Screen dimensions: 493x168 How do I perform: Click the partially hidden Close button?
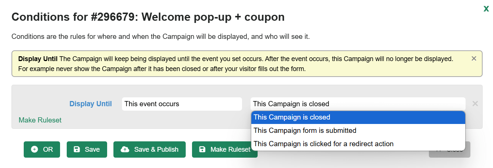450,149
